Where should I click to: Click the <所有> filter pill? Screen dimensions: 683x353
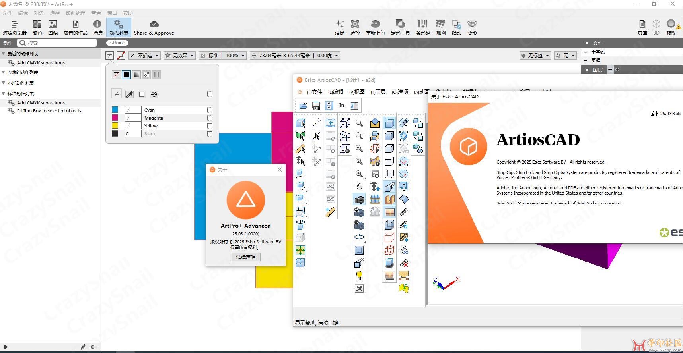click(117, 42)
